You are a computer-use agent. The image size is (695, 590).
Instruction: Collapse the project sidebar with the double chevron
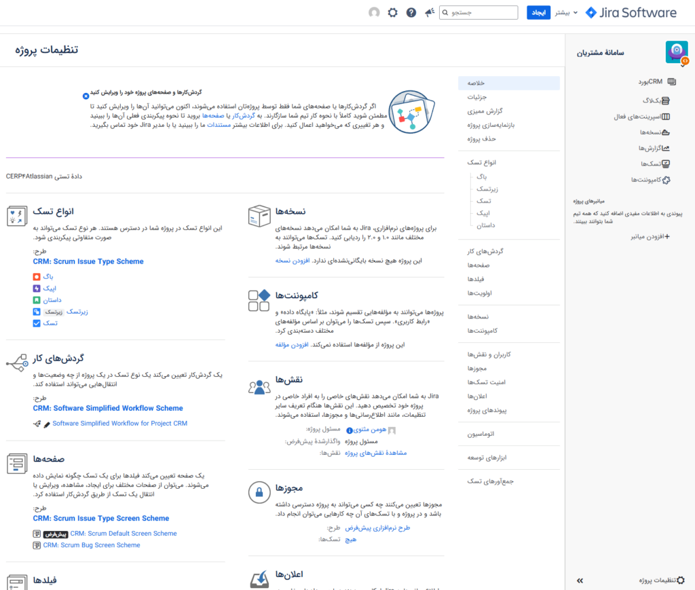coord(580,580)
